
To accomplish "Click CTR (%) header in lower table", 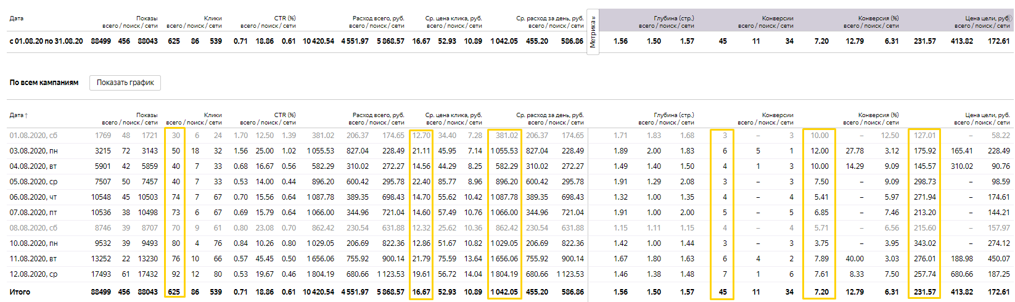I will coord(284,115).
